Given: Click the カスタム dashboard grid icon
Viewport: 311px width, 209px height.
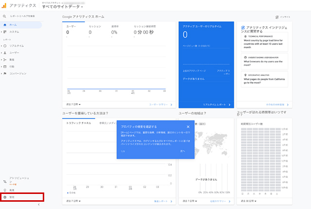Looking at the screenshot, I should pyautogui.click(x=5, y=32).
